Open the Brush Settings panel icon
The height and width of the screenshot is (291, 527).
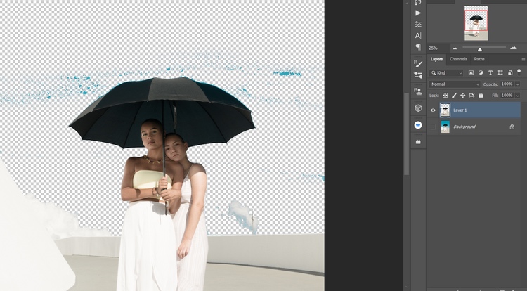click(x=418, y=63)
